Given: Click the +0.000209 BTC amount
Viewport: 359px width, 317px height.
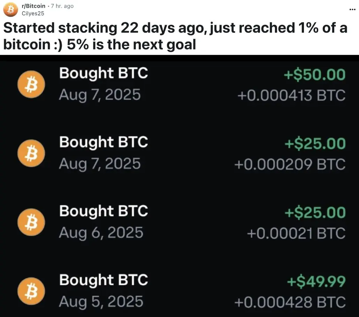Looking at the screenshot, I should (x=290, y=164).
